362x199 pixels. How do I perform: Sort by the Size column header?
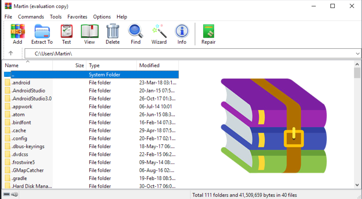coord(70,65)
